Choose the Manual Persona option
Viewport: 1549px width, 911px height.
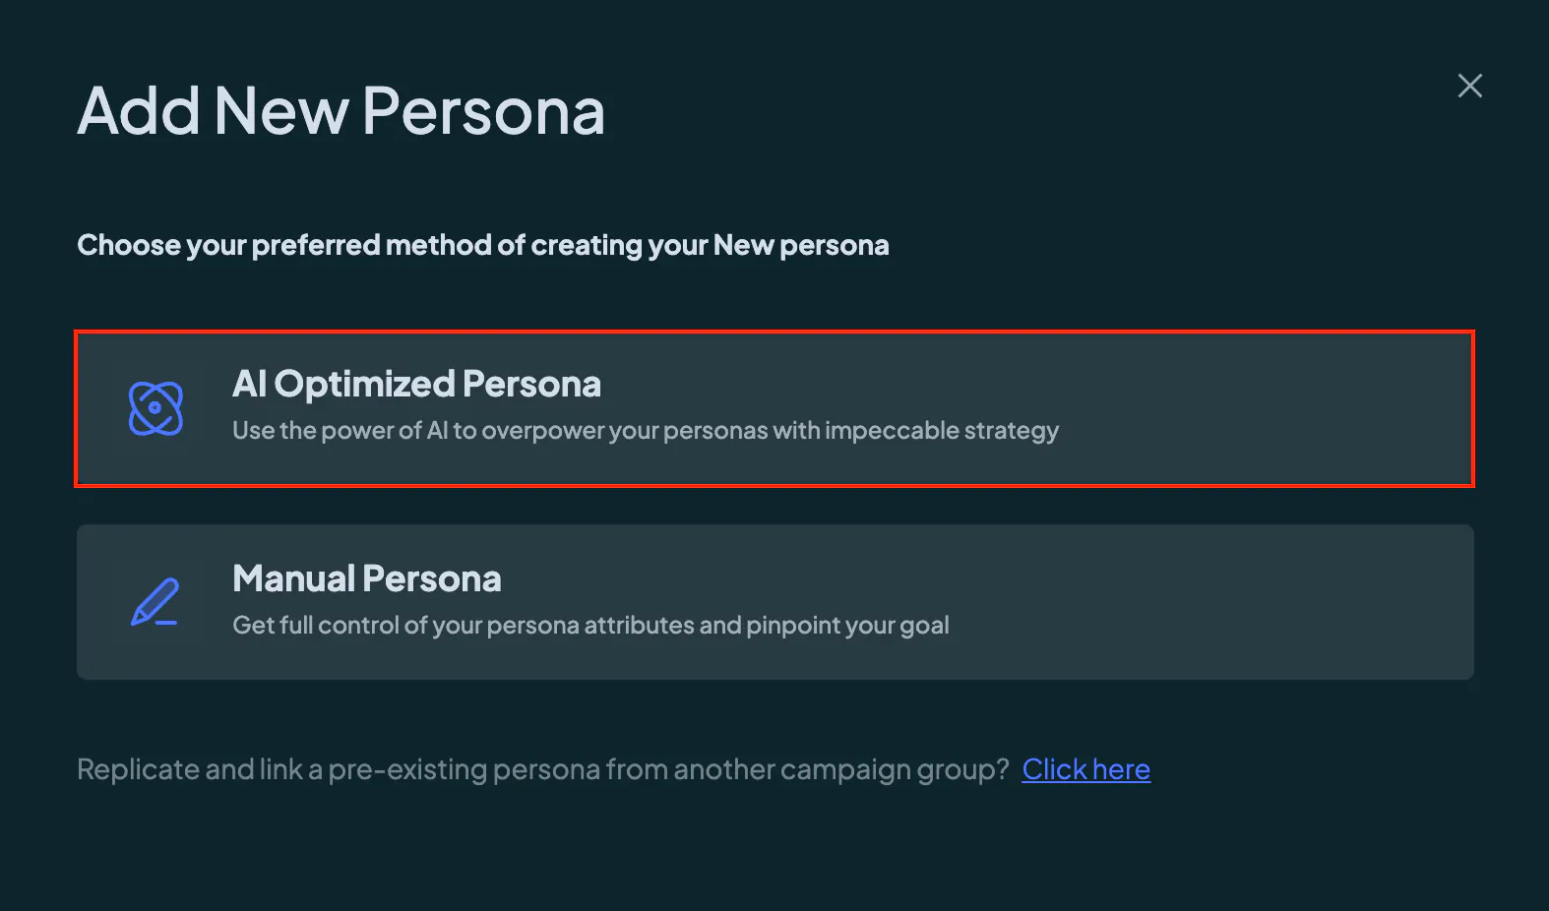coord(774,602)
